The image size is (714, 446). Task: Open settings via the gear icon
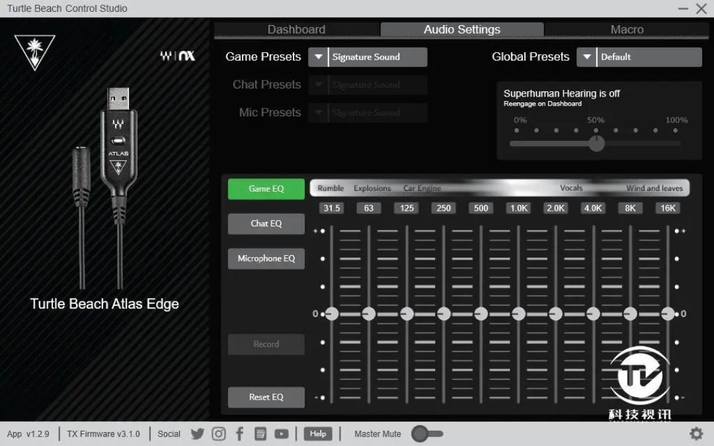[x=696, y=433]
